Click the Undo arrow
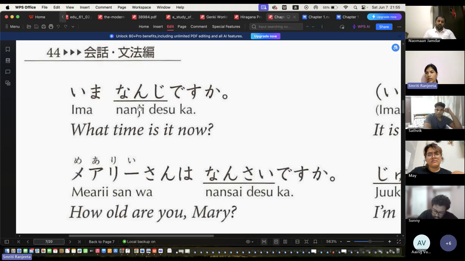 (x=58, y=27)
